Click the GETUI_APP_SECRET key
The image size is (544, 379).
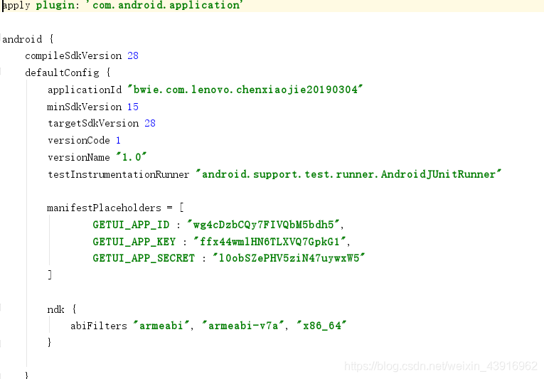point(144,258)
